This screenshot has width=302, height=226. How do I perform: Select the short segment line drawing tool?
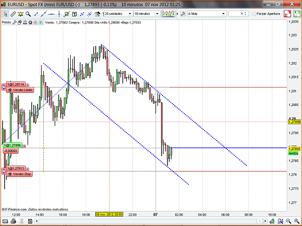(x=36, y=14)
